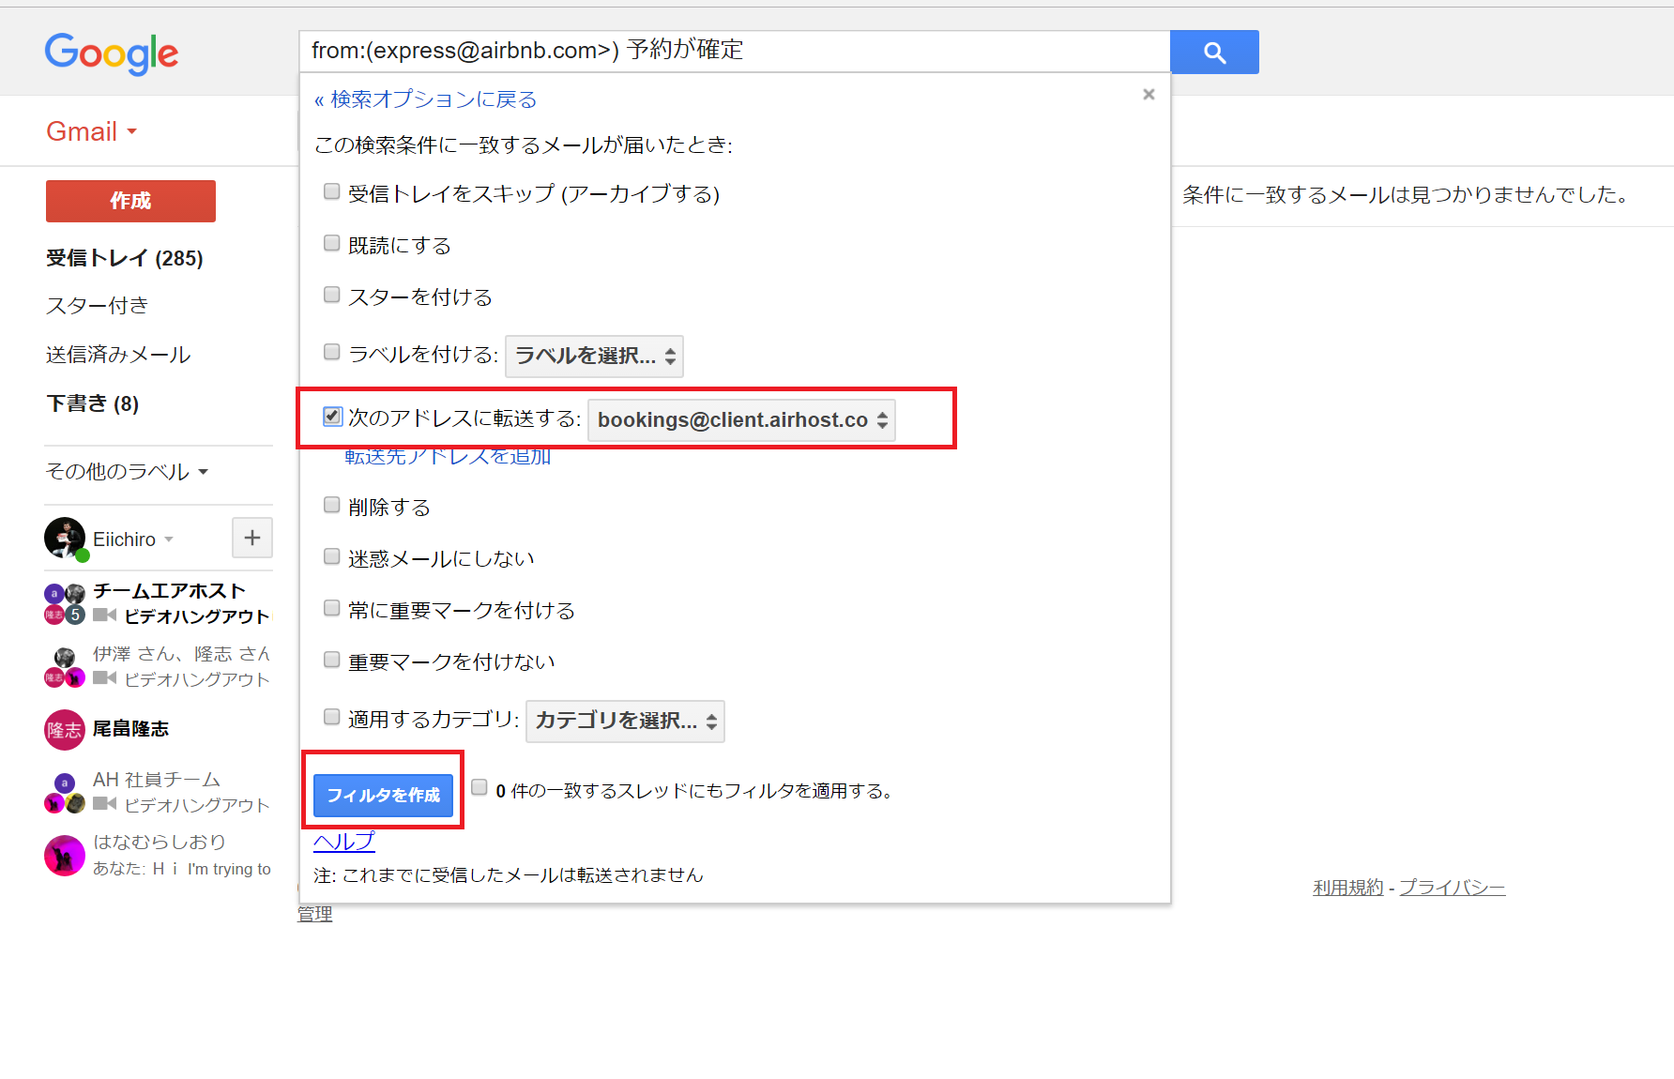Open the ヘルプ link
Screen dimensions: 1674x1079
(343, 841)
